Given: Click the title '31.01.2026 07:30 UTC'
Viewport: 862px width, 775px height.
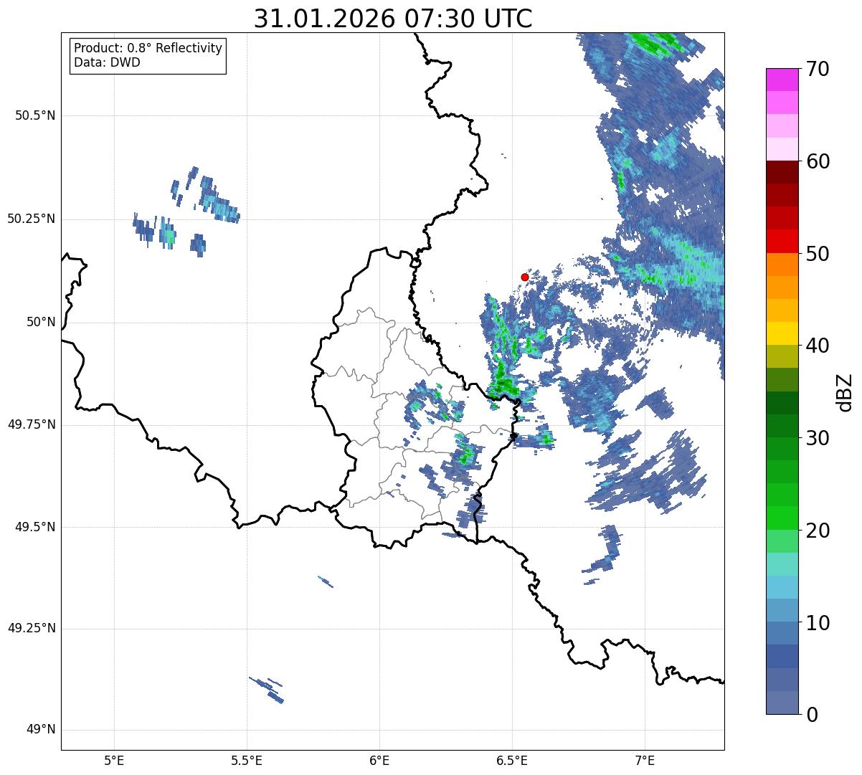Looking at the screenshot, I should tap(393, 19).
